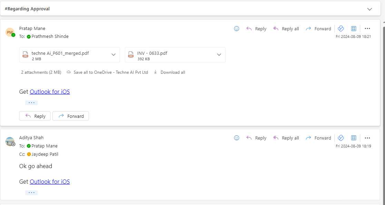
Task: Save all to OneDrive - Techne AI Pvt Ltd
Action: click(x=107, y=72)
